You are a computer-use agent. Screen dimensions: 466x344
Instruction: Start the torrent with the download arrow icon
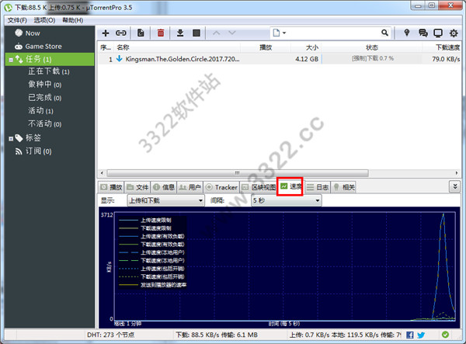click(180, 33)
